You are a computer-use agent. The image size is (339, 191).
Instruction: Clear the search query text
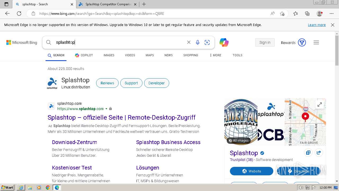(189, 42)
